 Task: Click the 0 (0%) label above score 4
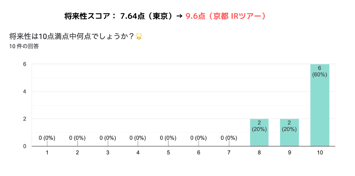coord(138,138)
